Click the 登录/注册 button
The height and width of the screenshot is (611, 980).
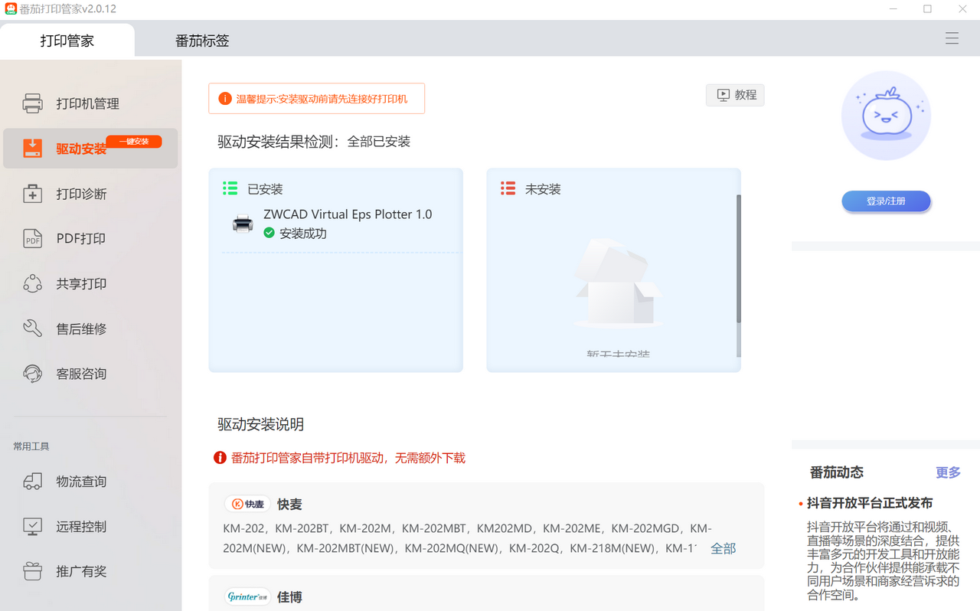pos(886,201)
